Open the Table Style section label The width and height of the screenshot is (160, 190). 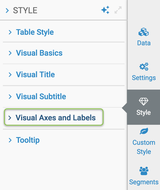point(35,32)
